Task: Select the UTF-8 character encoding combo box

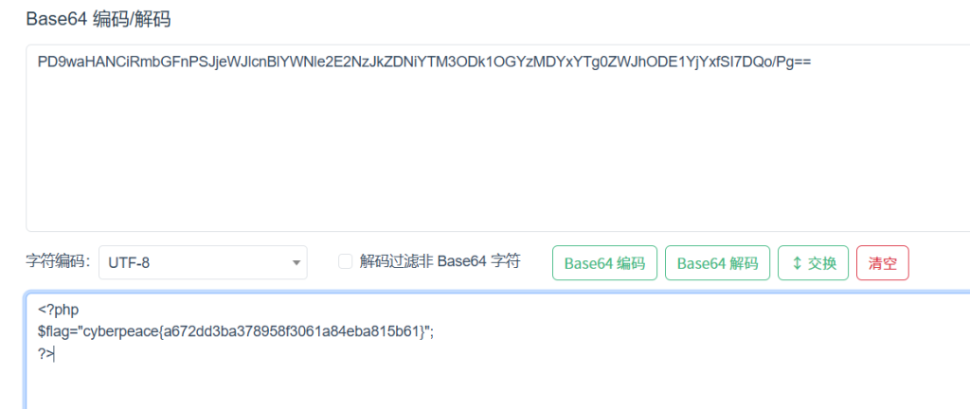Action: click(203, 262)
